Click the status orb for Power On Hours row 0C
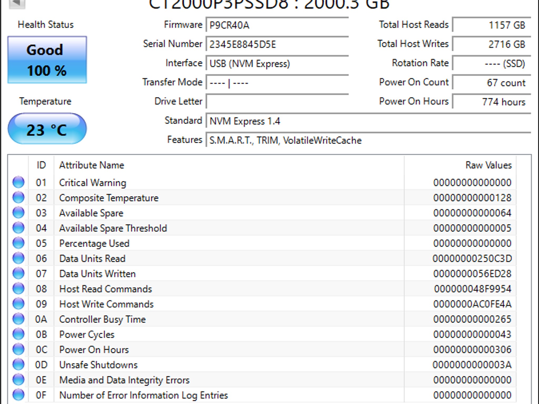 (18, 349)
